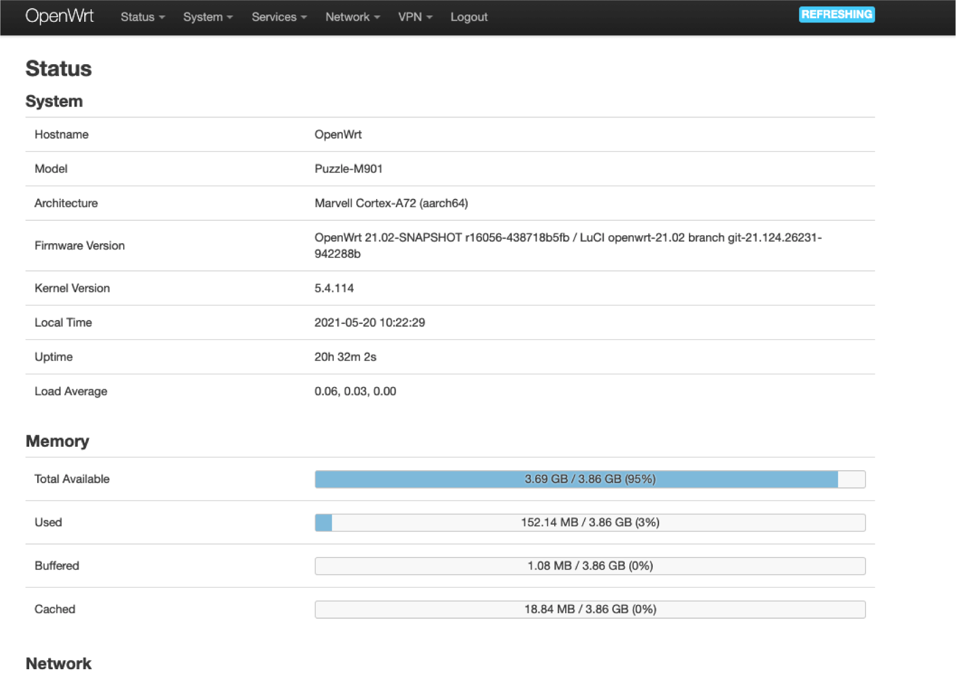Click the Cached memory label

pyautogui.click(x=54, y=610)
